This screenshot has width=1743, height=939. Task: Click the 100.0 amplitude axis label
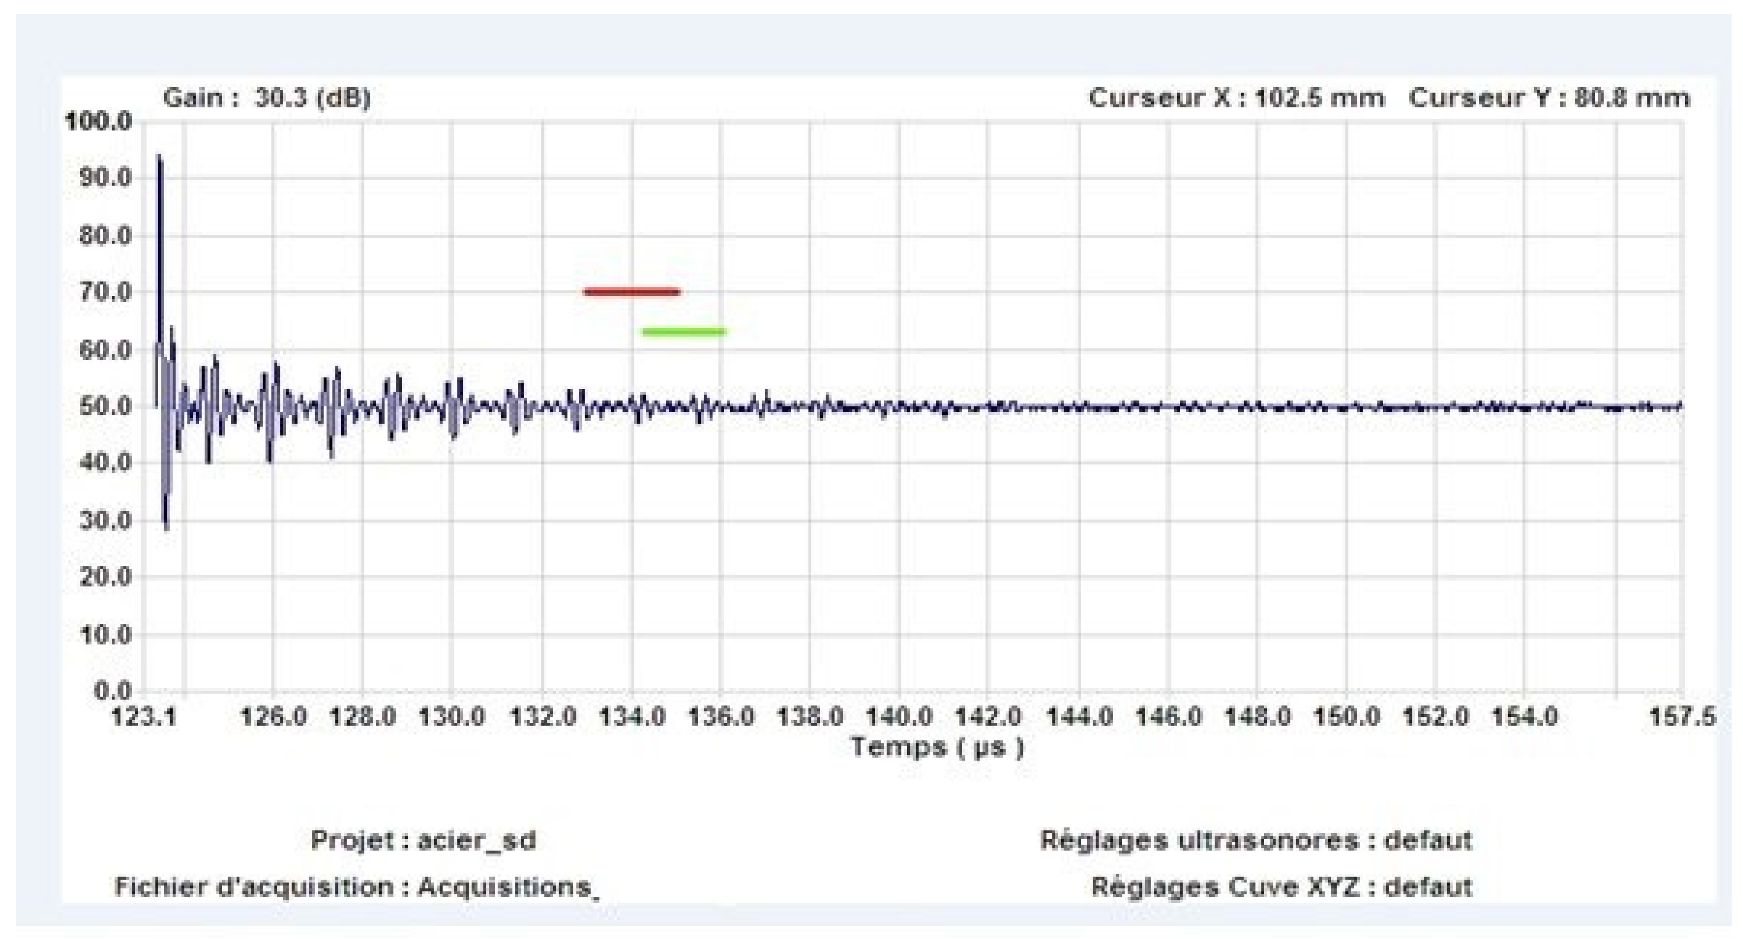click(99, 123)
